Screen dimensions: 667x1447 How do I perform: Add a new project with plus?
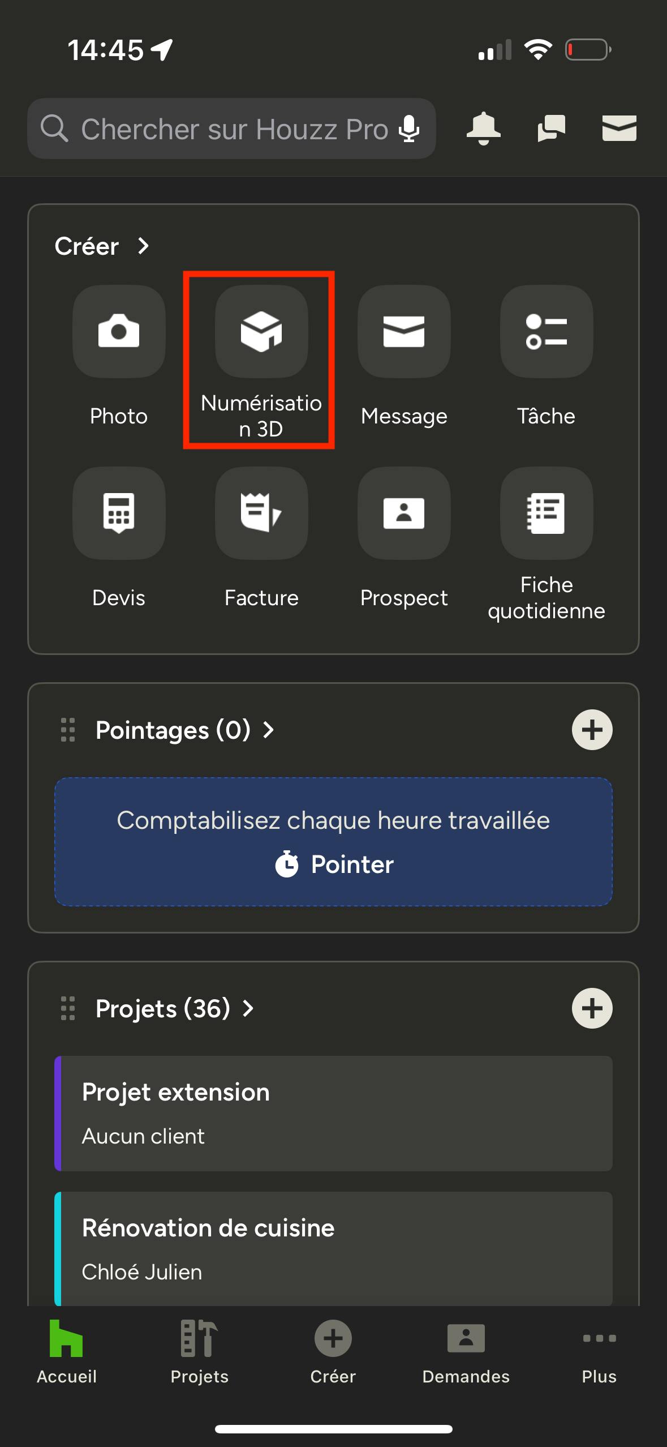(592, 1008)
